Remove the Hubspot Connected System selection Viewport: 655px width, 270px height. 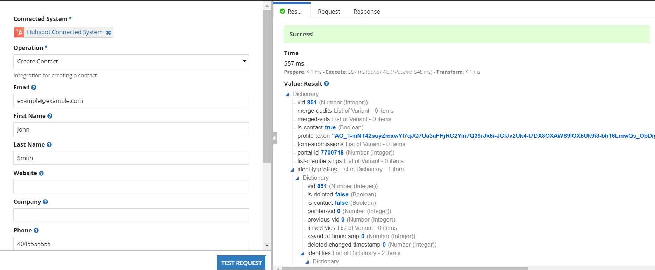point(108,32)
